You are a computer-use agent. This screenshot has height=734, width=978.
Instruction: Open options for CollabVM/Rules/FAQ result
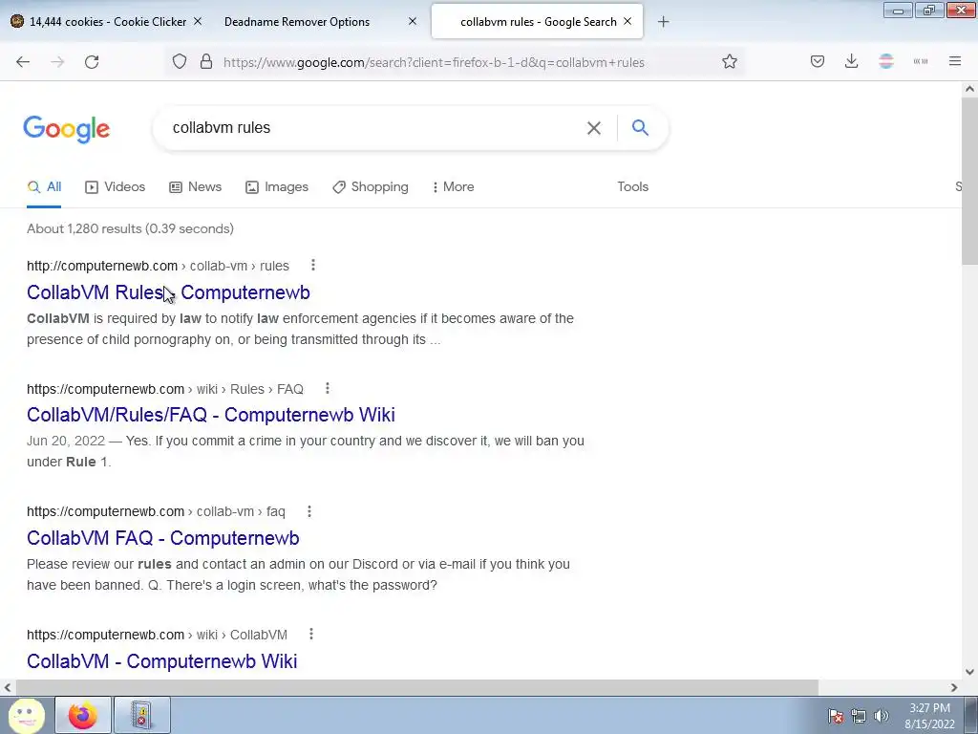click(328, 389)
